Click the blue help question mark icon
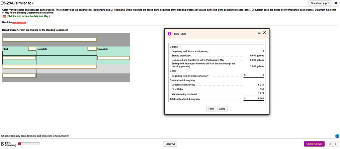 [x=337, y=136]
